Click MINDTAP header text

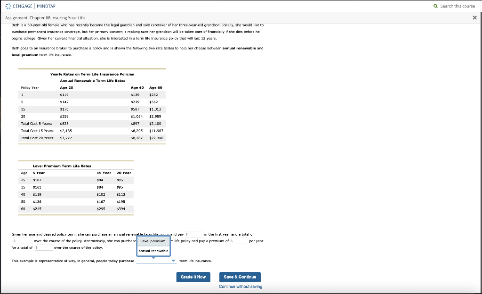[x=46, y=6]
